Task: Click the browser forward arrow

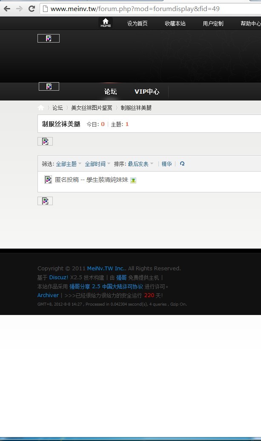Action: [x=19, y=9]
